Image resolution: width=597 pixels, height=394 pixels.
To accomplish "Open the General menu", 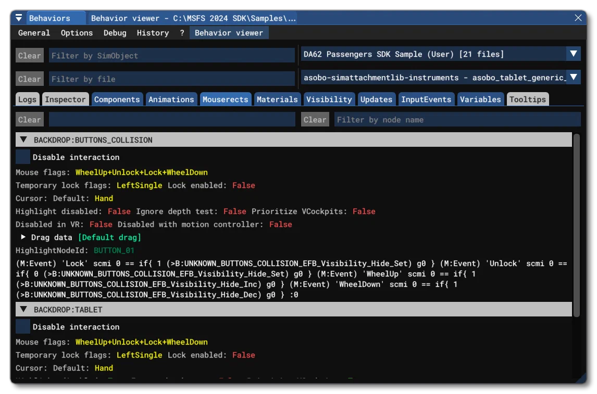I will (x=34, y=33).
